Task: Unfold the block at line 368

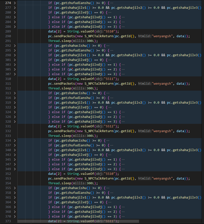Action: [x=15, y=212]
